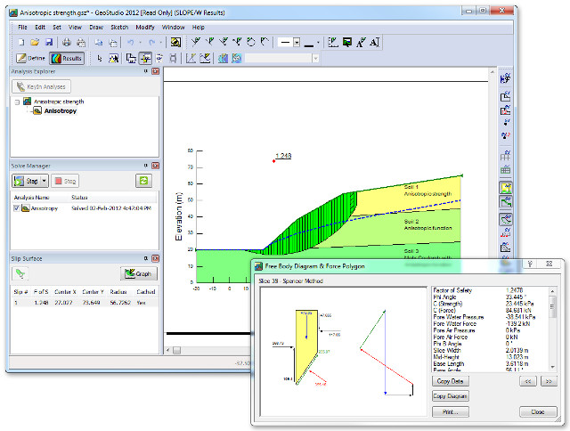
Task: Click the Open folder toolbar icon
Action: tap(35, 43)
